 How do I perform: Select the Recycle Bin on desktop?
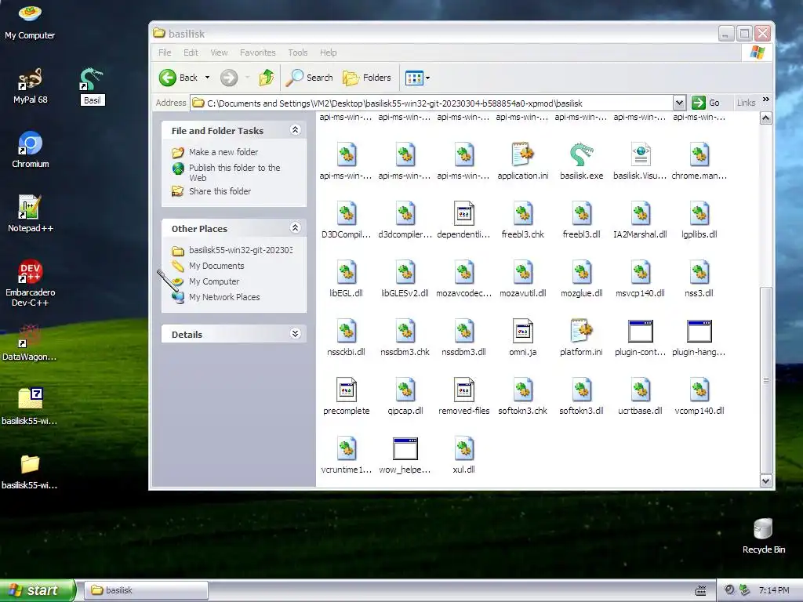pos(764,536)
